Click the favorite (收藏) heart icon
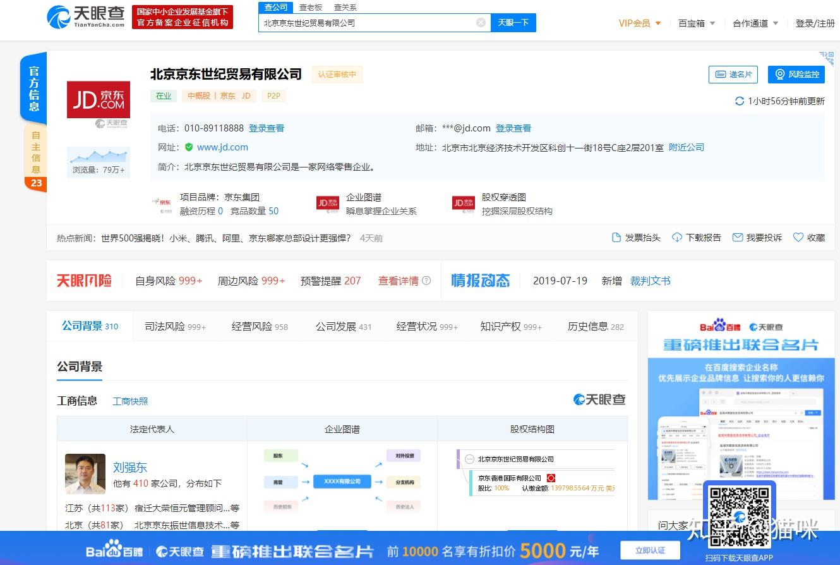 pos(798,238)
